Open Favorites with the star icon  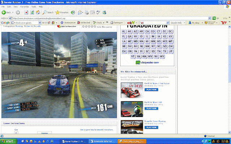coord(62,13)
